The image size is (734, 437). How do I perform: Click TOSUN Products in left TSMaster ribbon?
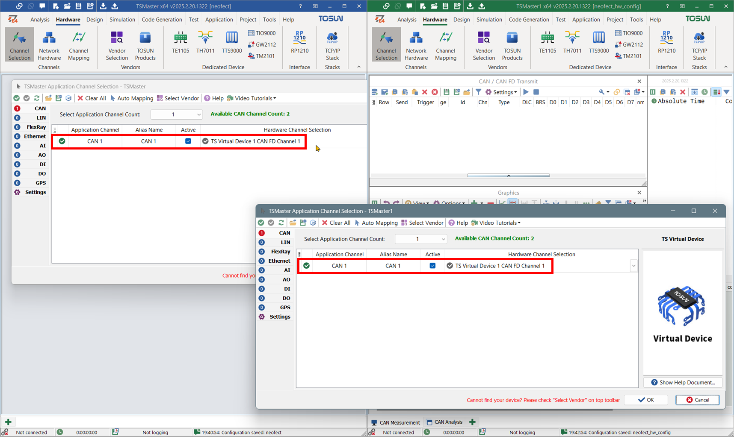pos(145,44)
